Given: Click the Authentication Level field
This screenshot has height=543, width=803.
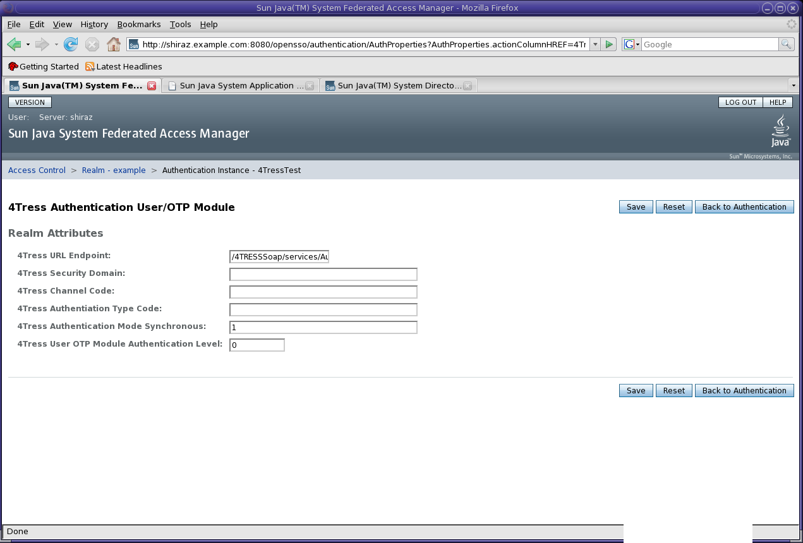Looking at the screenshot, I should pos(257,345).
